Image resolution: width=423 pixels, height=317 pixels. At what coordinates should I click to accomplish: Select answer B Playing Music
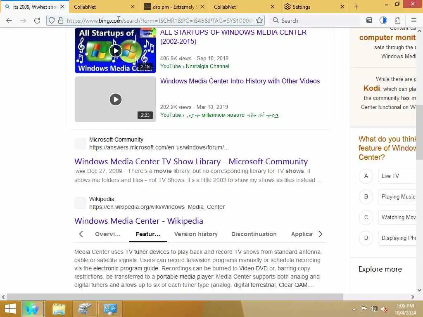366,197
